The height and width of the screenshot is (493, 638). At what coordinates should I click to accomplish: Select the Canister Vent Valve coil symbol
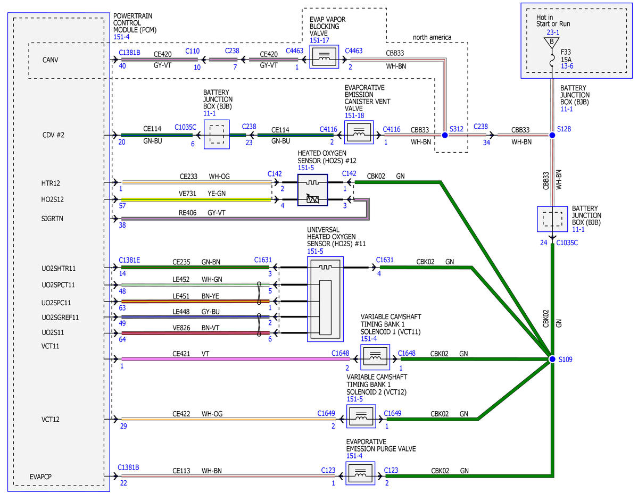click(x=359, y=132)
